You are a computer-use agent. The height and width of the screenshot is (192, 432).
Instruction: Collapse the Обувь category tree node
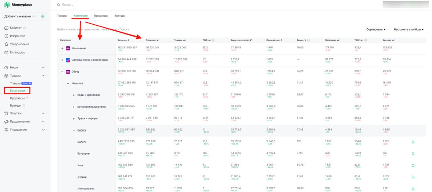pyautogui.click(x=62, y=72)
